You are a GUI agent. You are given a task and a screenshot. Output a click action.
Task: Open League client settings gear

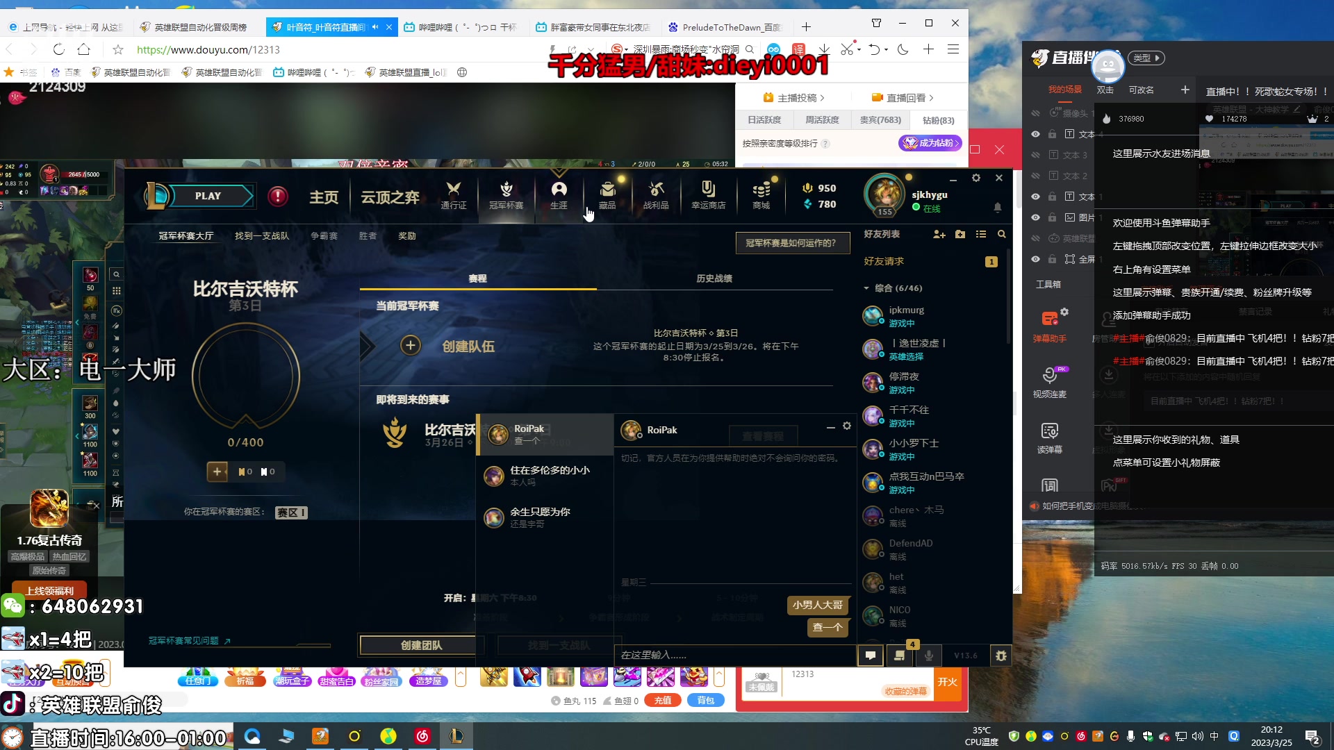tap(976, 178)
